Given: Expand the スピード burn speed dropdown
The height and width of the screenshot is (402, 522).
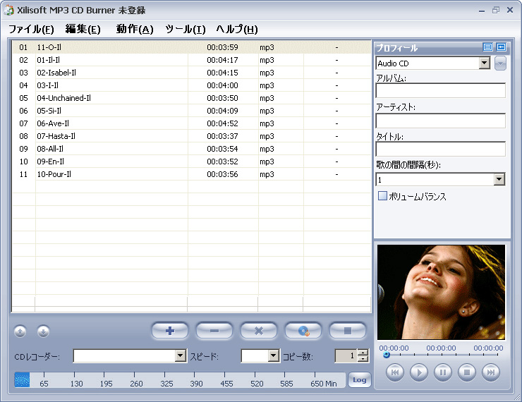Looking at the screenshot, I should point(274,356).
